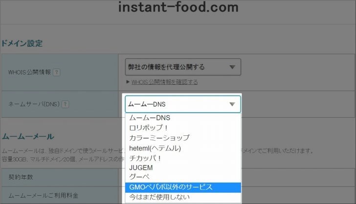
Task: Pick グーペ from the dropdown options
Action: [140, 177]
